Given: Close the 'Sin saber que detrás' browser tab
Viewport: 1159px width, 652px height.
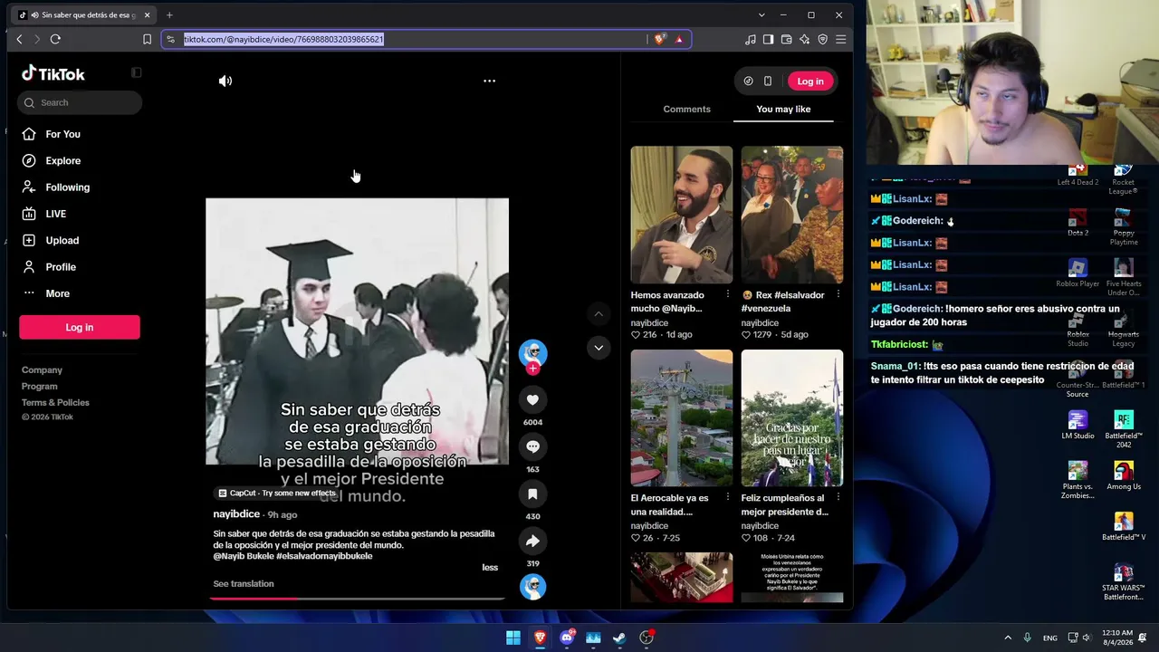Looking at the screenshot, I should pos(147,14).
